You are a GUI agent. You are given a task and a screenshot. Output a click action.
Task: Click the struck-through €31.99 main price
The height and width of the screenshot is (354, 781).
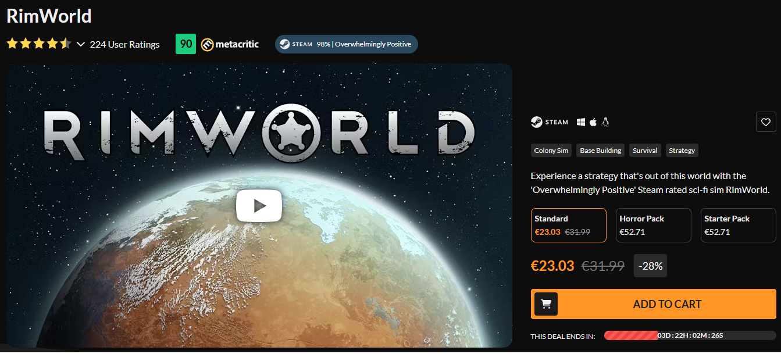(x=603, y=266)
